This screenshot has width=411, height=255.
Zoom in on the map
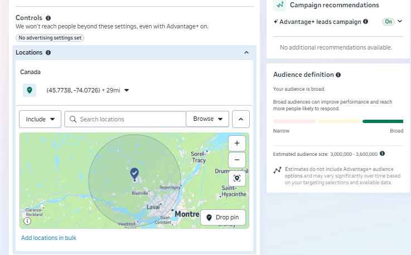(x=237, y=143)
